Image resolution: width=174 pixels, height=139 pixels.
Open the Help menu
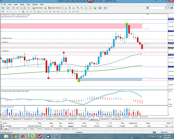(41, 4)
